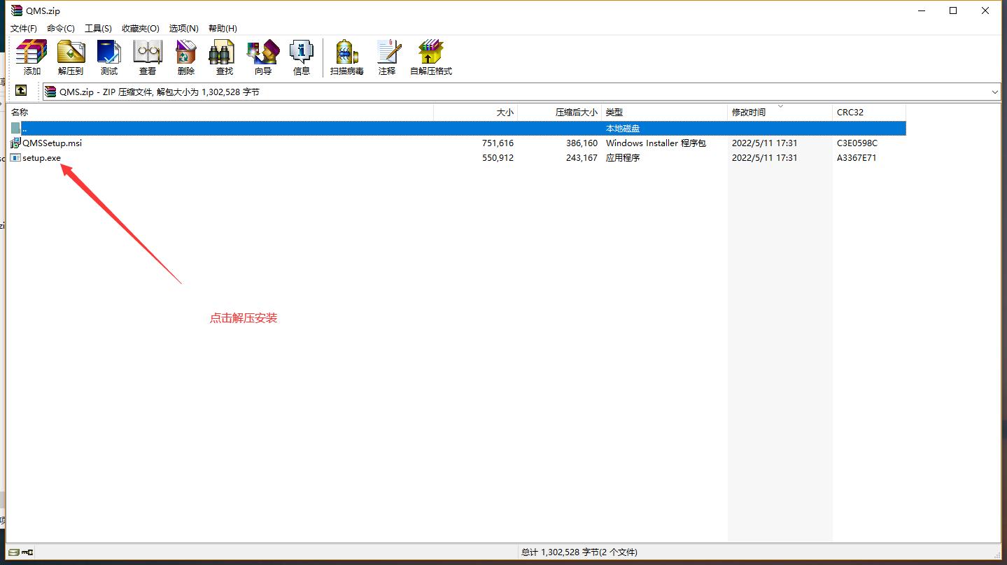Start 扫描病毒 (Virus Scan) tool
Screen dimensions: 1007x565
(x=347, y=57)
